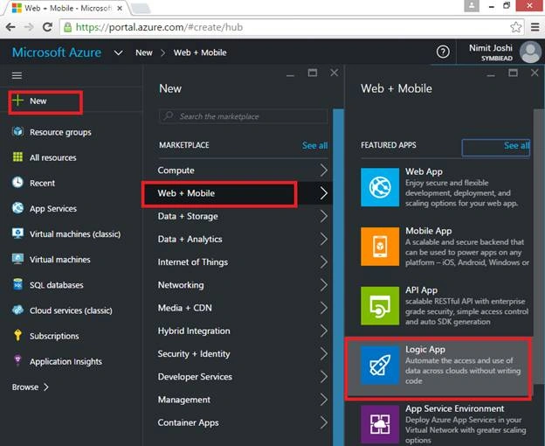545x446 pixels.
Task: Click Application Insights lightbulb icon
Action: (x=17, y=361)
